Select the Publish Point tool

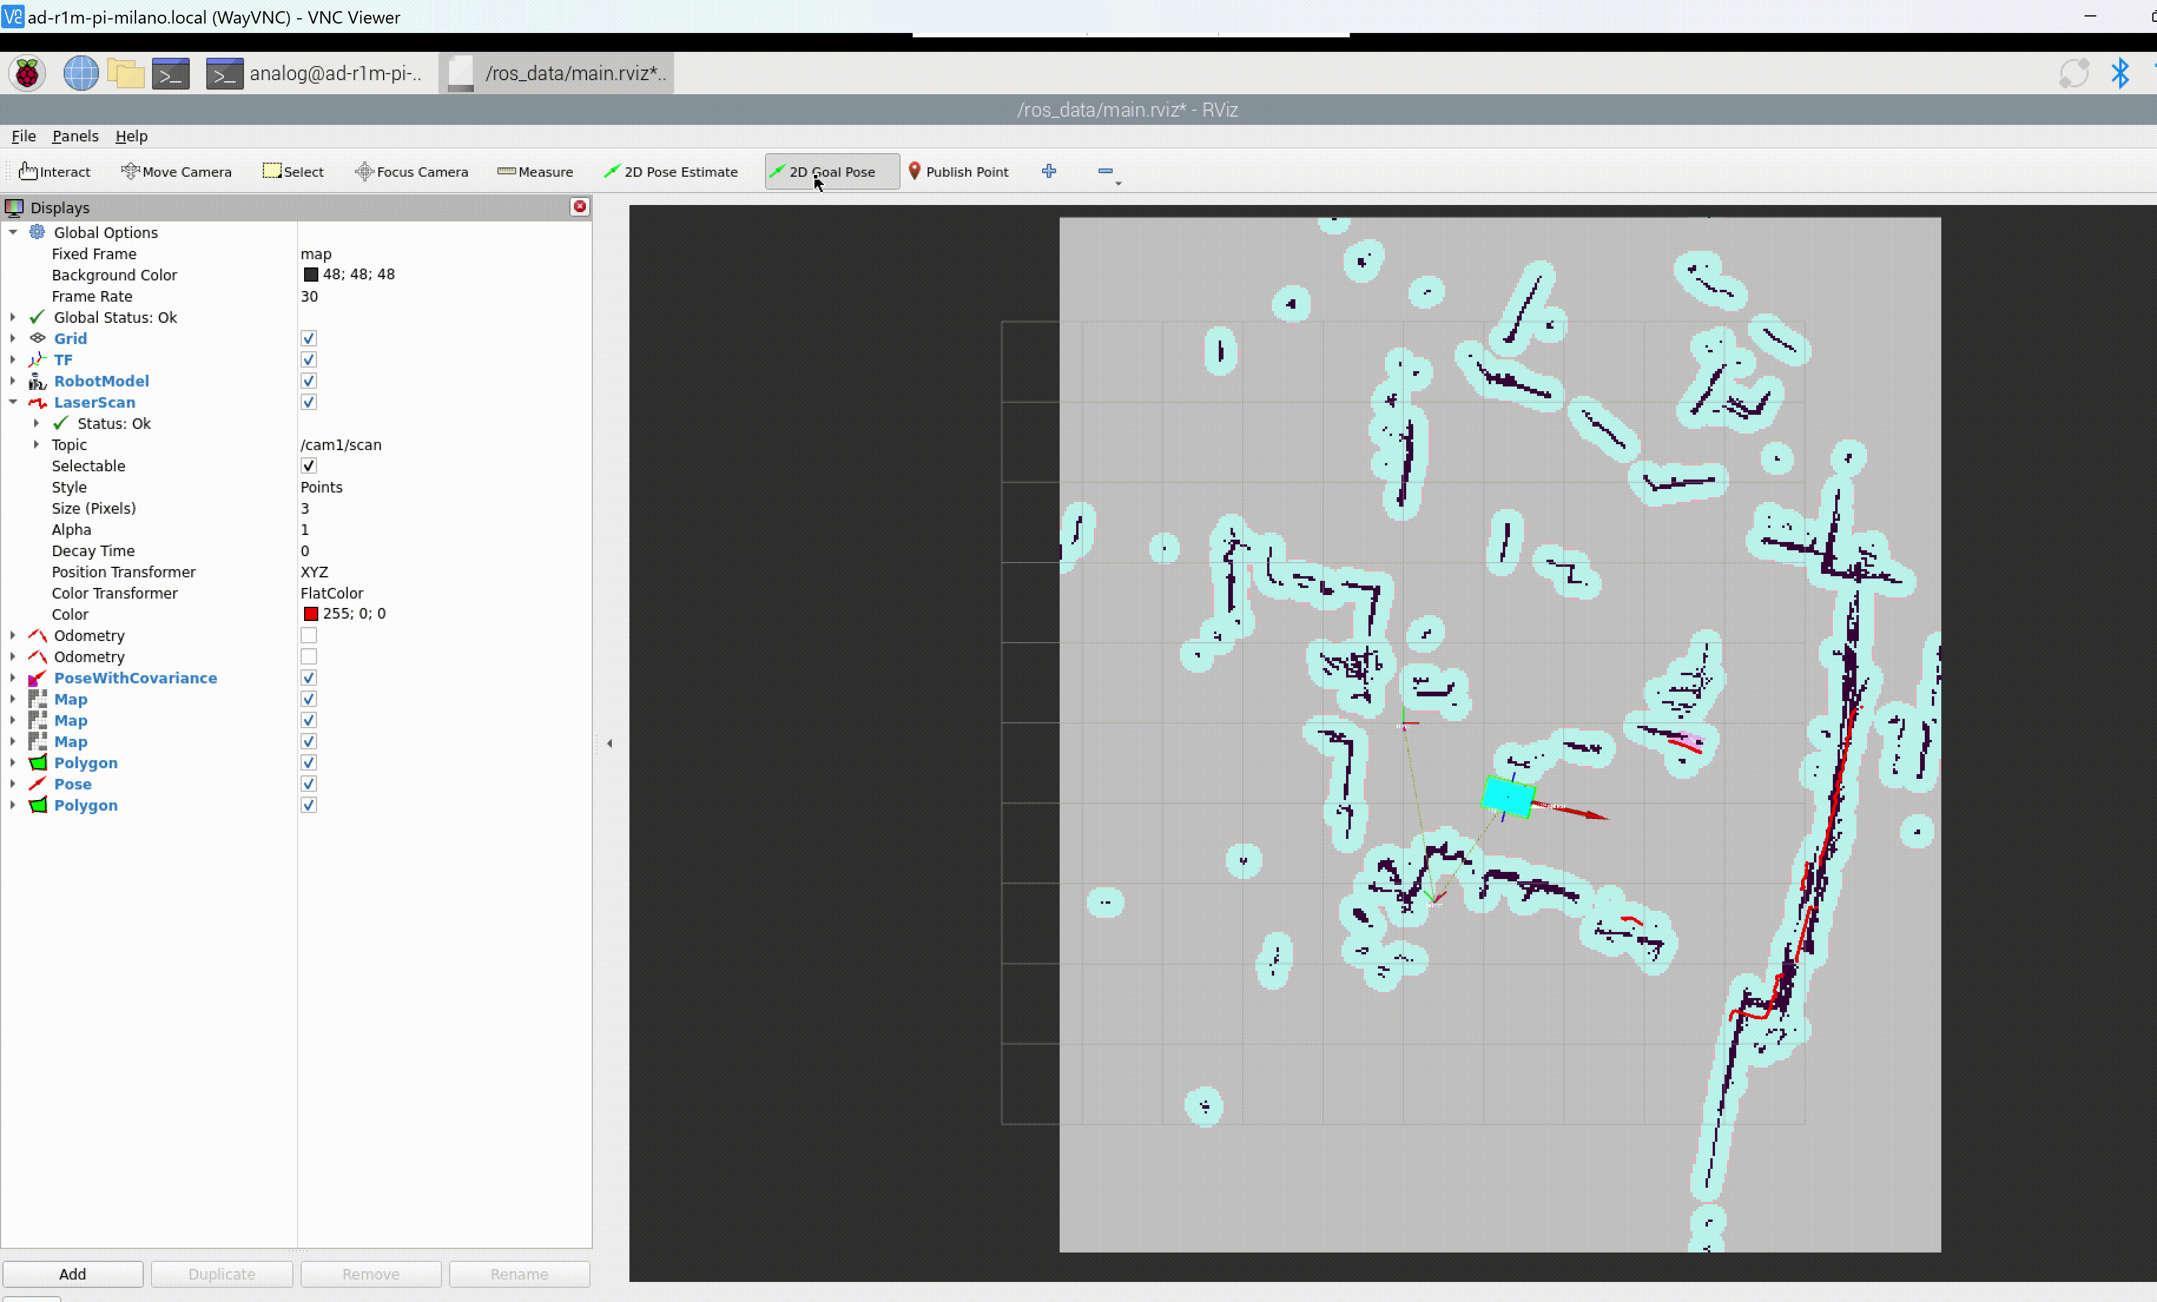point(959,171)
